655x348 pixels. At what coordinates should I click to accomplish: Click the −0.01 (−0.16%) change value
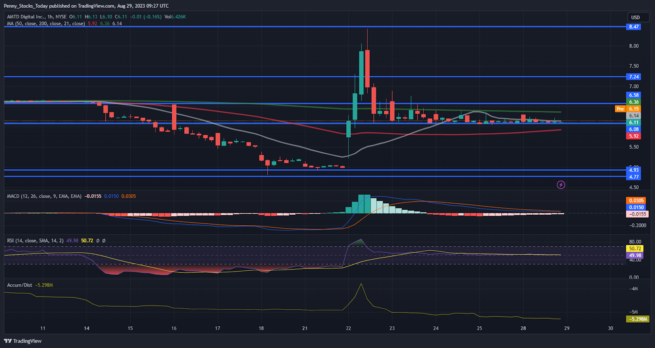[146, 17]
